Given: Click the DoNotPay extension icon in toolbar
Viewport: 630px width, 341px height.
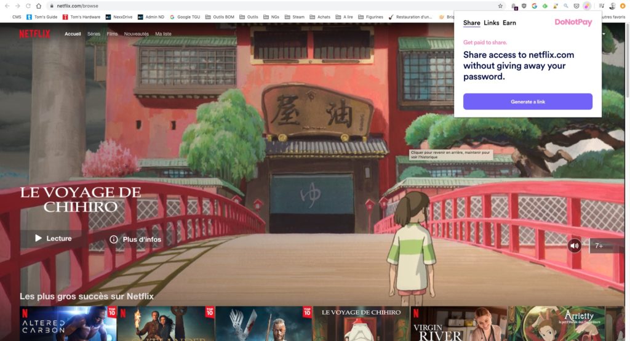Looking at the screenshot, I should (587, 6).
